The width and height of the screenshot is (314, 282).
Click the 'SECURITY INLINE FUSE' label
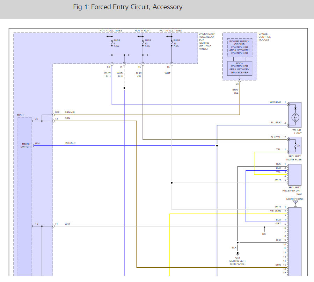coord(294,158)
